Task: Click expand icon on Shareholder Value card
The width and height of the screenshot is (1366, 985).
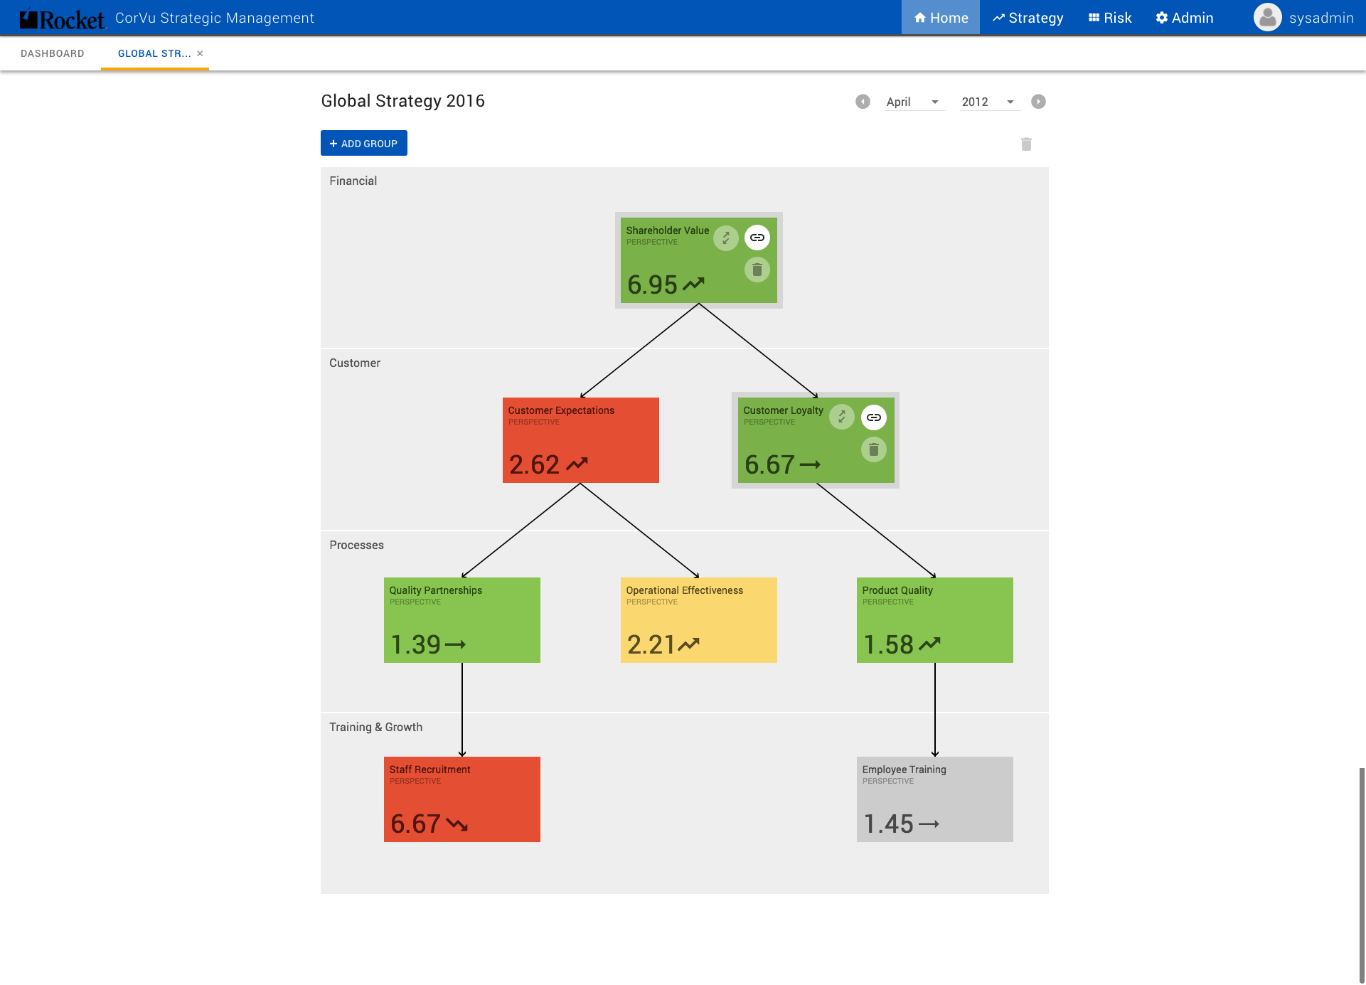Action: coord(726,238)
